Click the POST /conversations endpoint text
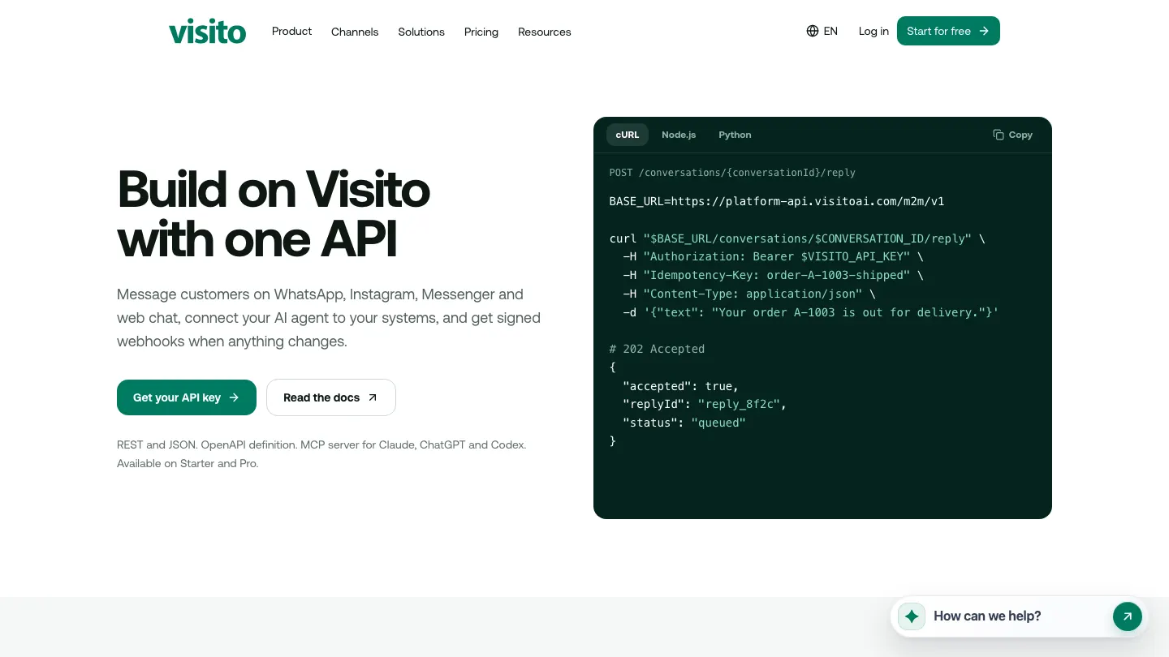 point(732,173)
